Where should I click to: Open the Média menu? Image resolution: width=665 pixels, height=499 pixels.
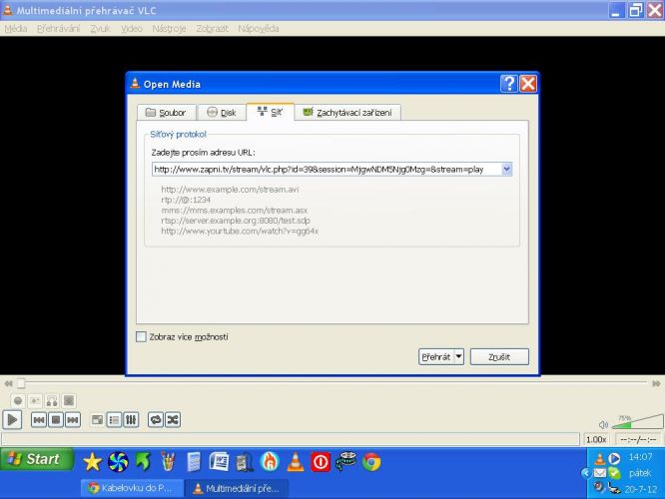click(x=16, y=28)
